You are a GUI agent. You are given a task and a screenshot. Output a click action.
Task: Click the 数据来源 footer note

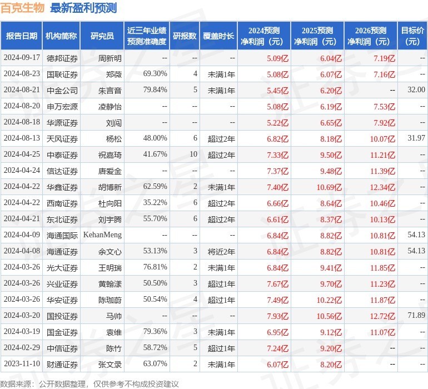tap(89, 383)
